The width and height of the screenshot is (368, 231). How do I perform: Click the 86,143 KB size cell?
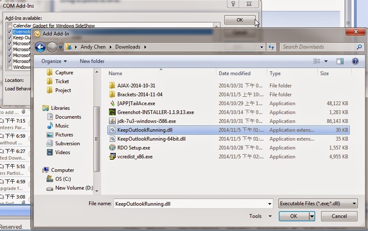tap(337, 121)
